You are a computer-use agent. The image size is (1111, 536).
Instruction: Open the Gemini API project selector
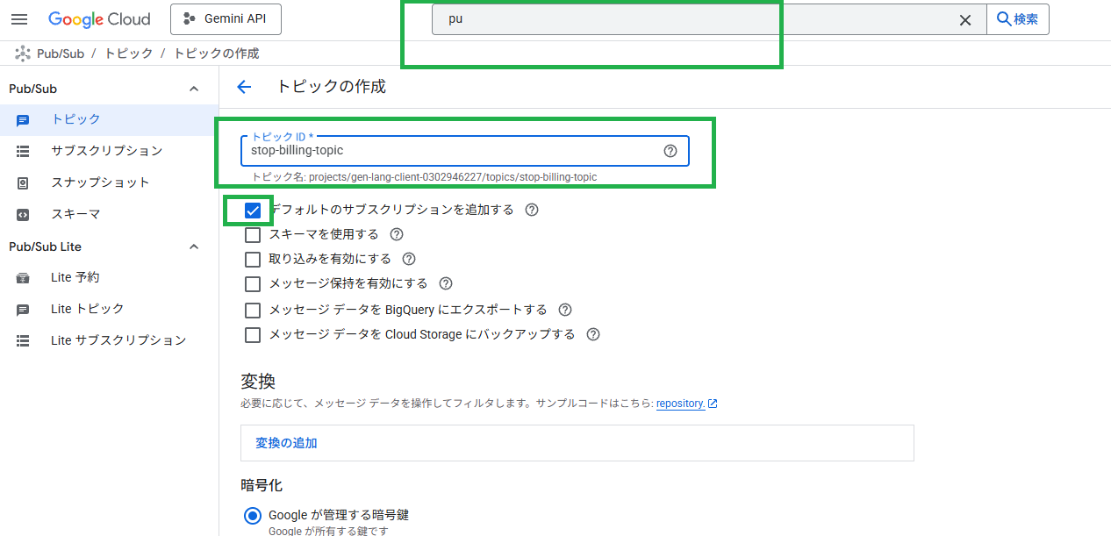coord(225,19)
